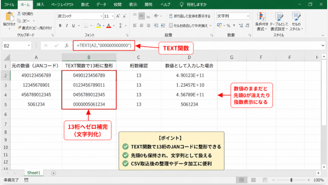Apply the red Font Color A
The image size is (328, 185).
point(108,26)
